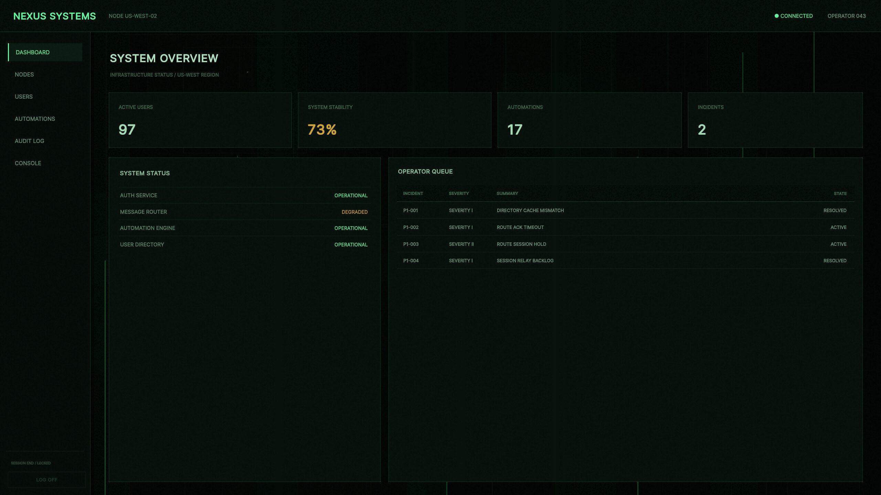Click the State column header
Image resolution: width=881 pixels, height=495 pixels.
(x=840, y=194)
